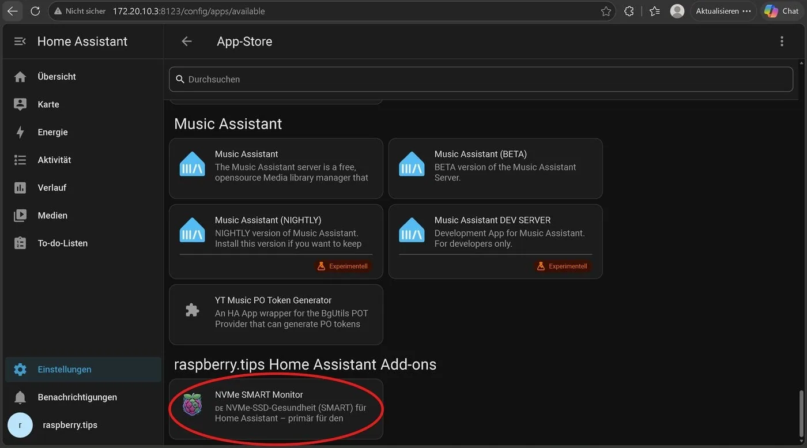Go back with the App-Store arrow
This screenshot has width=807, height=448.
click(186, 42)
